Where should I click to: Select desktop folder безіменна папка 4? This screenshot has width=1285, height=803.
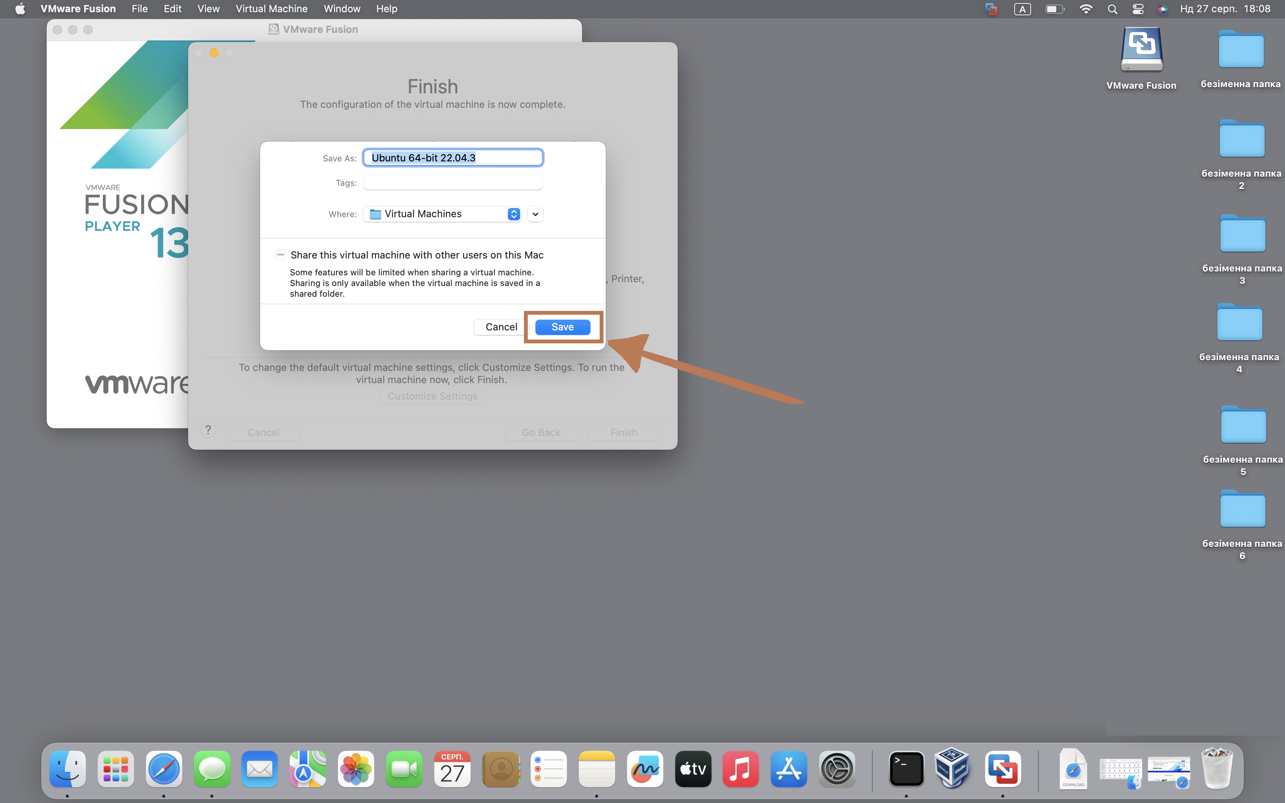coord(1239,322)
